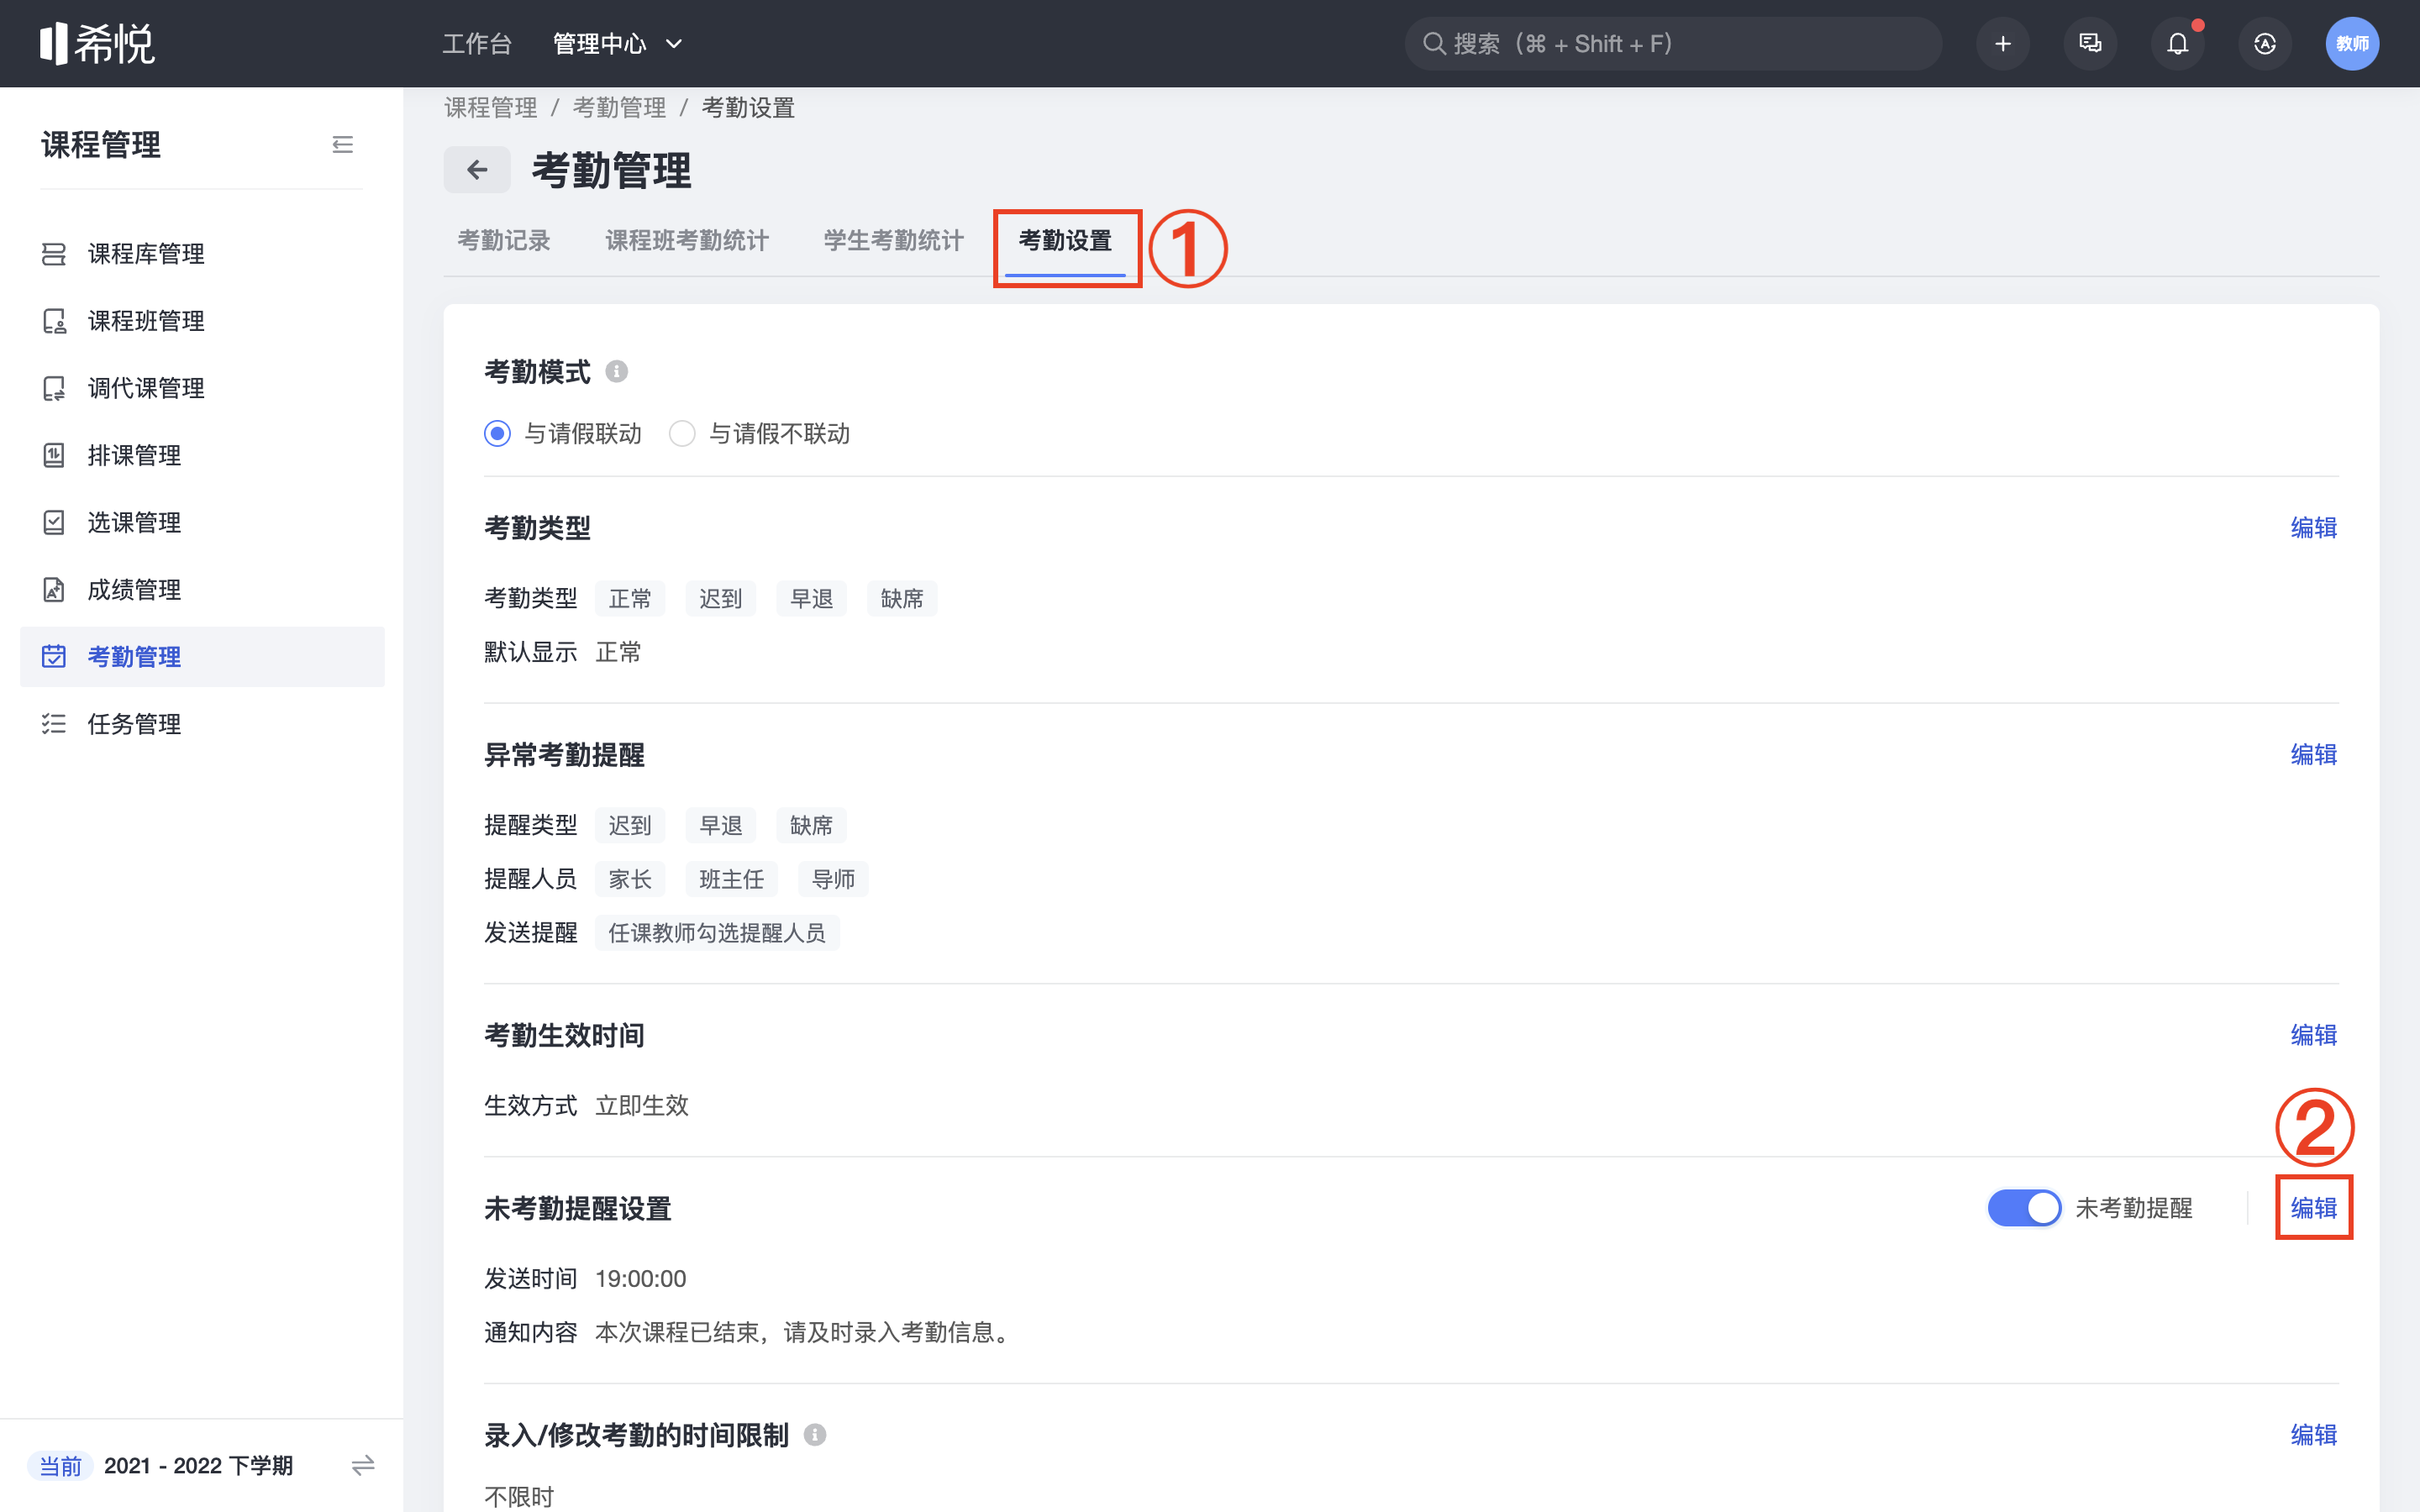Click the 立即生效 value
The width and height of the screenshot is (2420, 1512).
point(642,1106)
